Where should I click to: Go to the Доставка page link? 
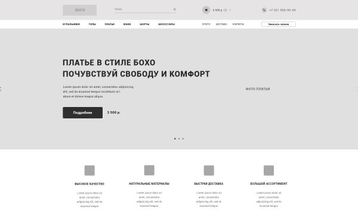pos(221,25)
